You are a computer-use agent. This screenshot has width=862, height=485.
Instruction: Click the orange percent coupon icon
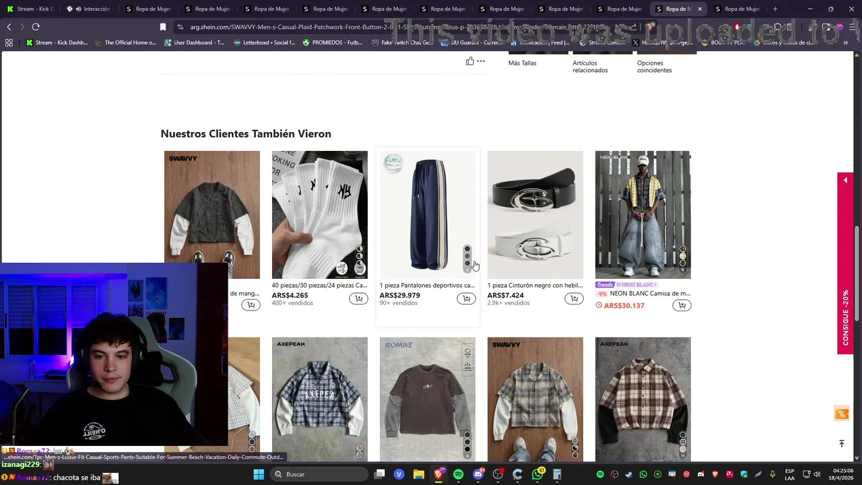841,414
